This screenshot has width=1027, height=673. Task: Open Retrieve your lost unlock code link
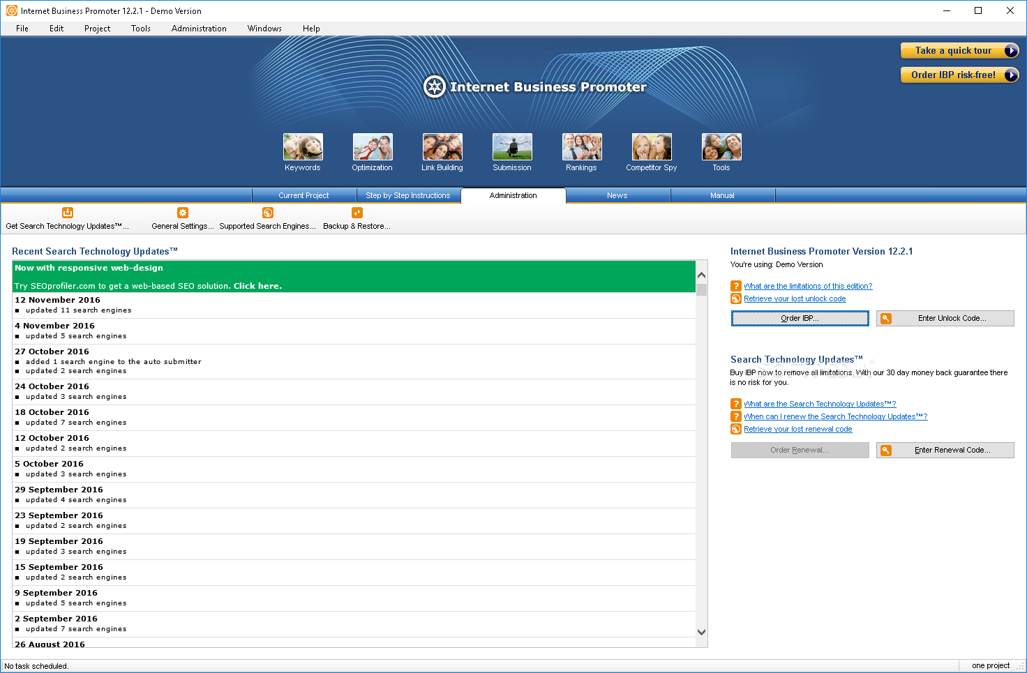tap(795, 298)
